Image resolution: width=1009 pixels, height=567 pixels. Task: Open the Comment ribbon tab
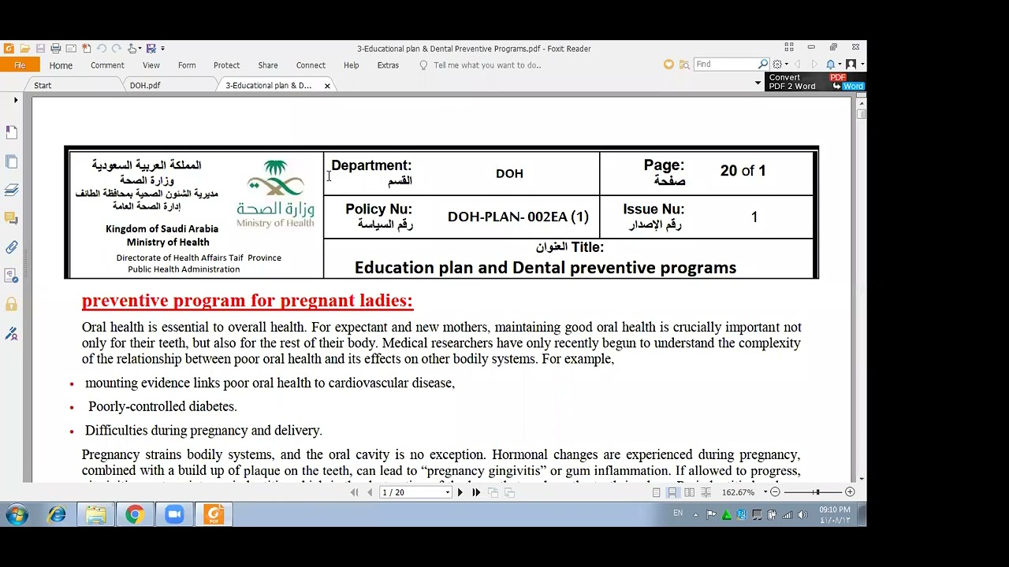(107, 65)
